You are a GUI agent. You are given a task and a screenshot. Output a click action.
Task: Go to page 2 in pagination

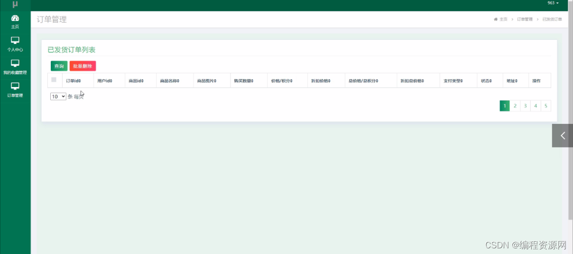click(515, 105)
